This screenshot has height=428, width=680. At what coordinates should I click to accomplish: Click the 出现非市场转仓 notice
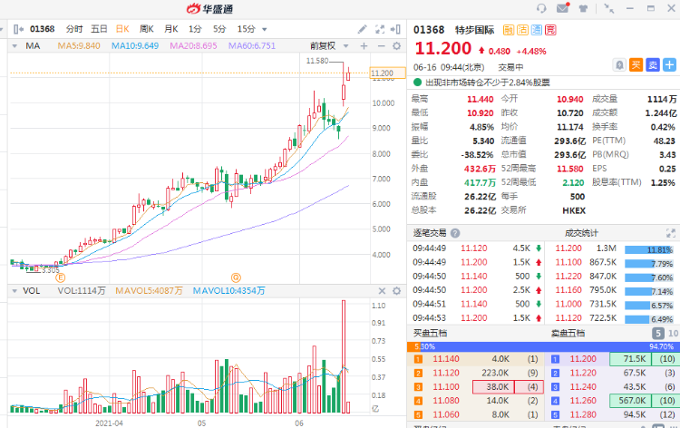tap(488, 83)
